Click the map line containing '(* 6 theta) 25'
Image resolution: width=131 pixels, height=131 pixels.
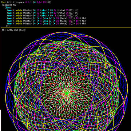click(43, 16)
